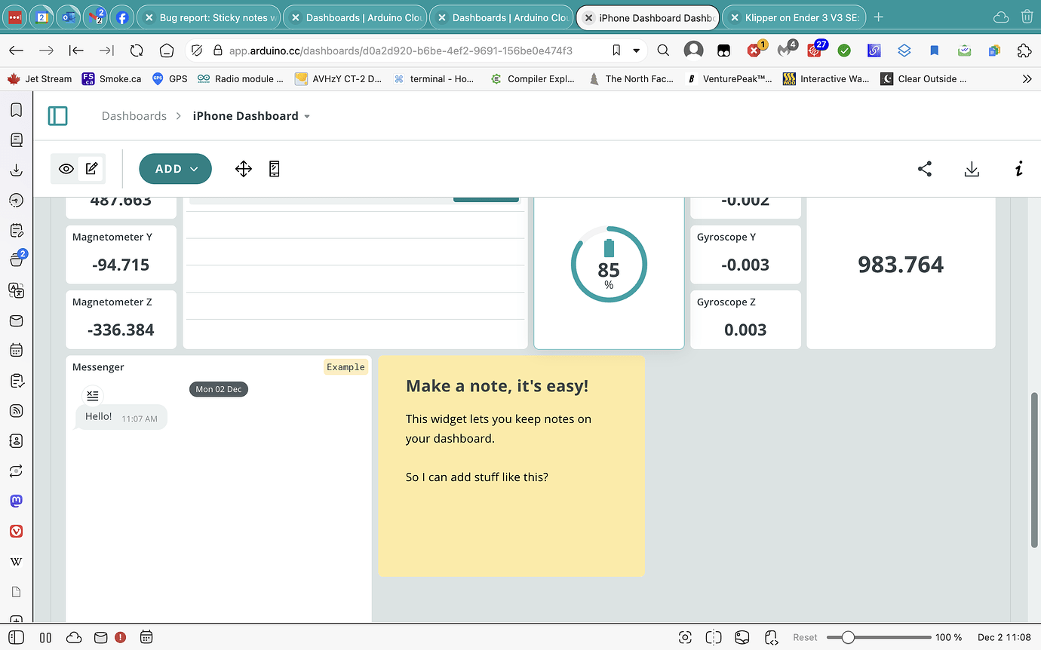Download dashboard historic data

click(972, 169)
